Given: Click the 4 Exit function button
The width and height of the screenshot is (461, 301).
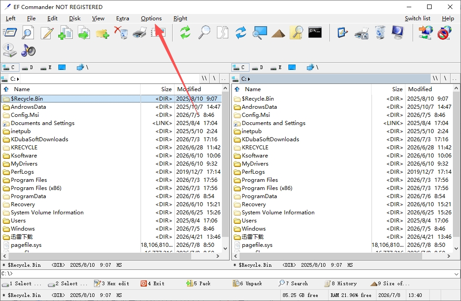Looking at the screenshot, I should (153, 283).
